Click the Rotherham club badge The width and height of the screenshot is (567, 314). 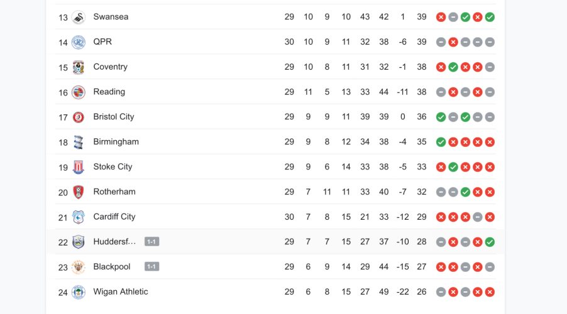[x=78, y=192]
